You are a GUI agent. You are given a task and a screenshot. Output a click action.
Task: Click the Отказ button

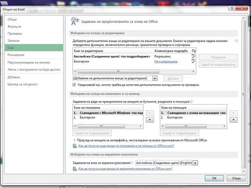tap(236, 178)
